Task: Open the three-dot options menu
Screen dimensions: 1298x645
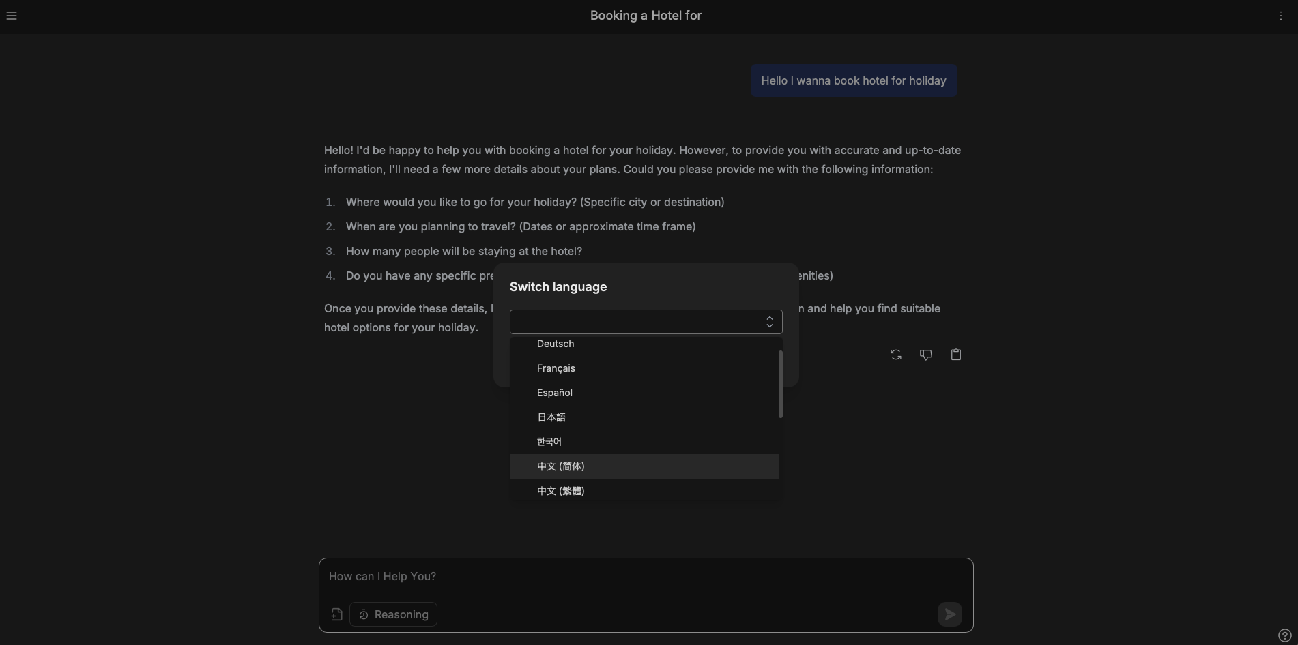Action: [1280, 16]
